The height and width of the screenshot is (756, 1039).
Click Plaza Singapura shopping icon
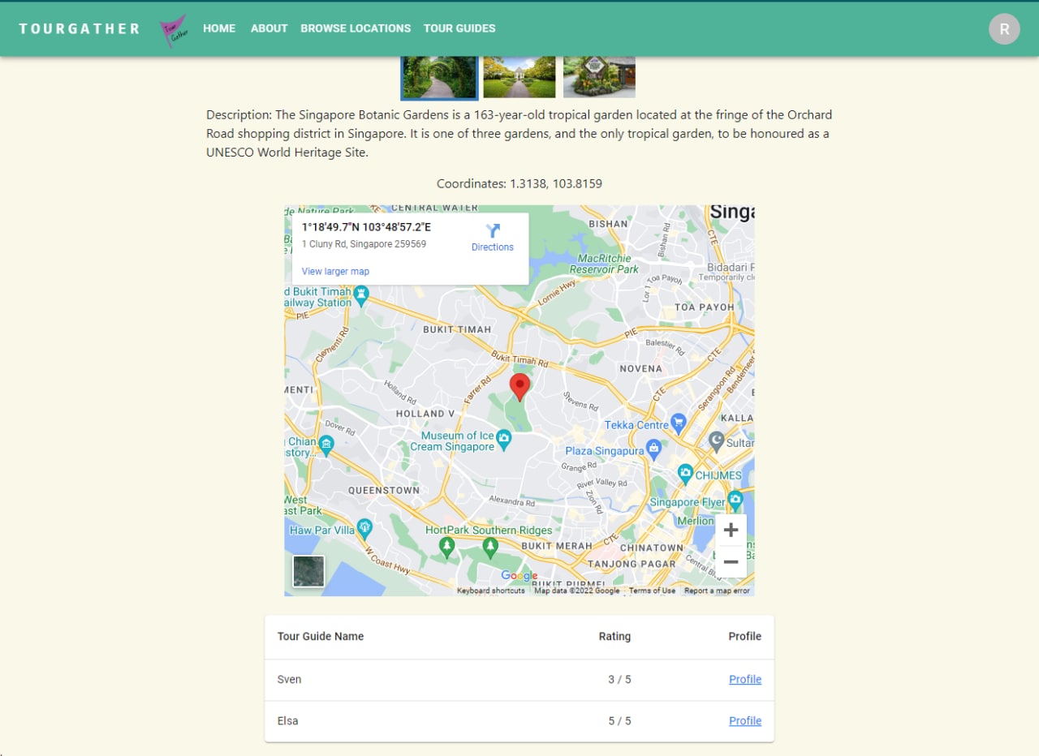(654, 450)
